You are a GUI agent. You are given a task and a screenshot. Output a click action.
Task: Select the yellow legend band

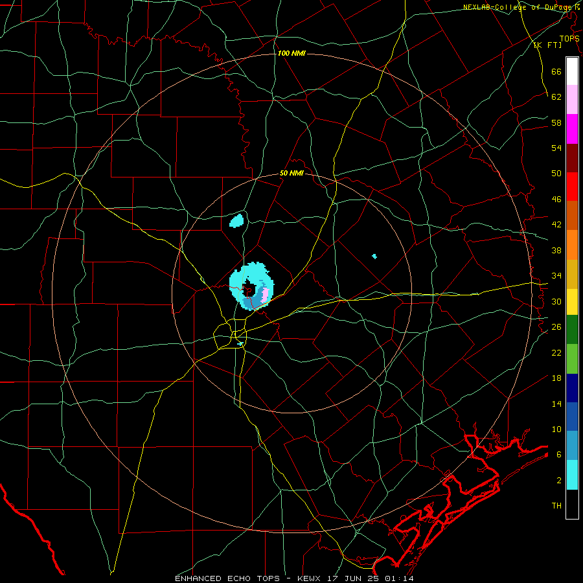click(572, 302)
